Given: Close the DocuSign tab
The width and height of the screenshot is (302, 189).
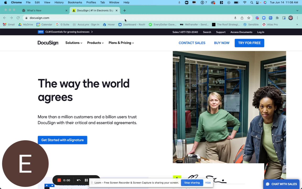Looking at the screenshot, I should (116, 10).
